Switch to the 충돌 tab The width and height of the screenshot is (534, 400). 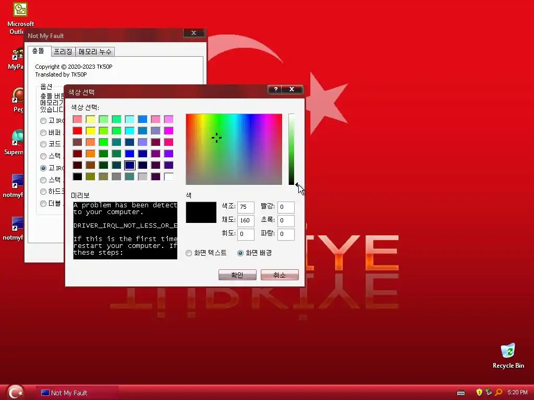(38, 51)
